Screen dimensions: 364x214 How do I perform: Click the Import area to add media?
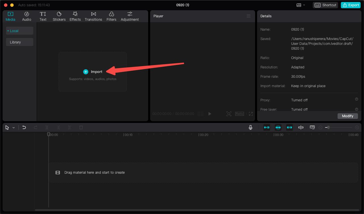(x=93, y=72)
